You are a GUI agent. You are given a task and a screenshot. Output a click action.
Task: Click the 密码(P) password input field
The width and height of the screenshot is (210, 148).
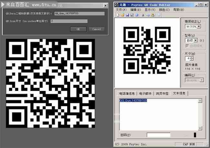pyautogui.click(x=159, y=135)
